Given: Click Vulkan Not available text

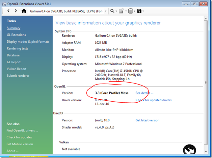Looking at the screenshot, I should click(71, 149).
